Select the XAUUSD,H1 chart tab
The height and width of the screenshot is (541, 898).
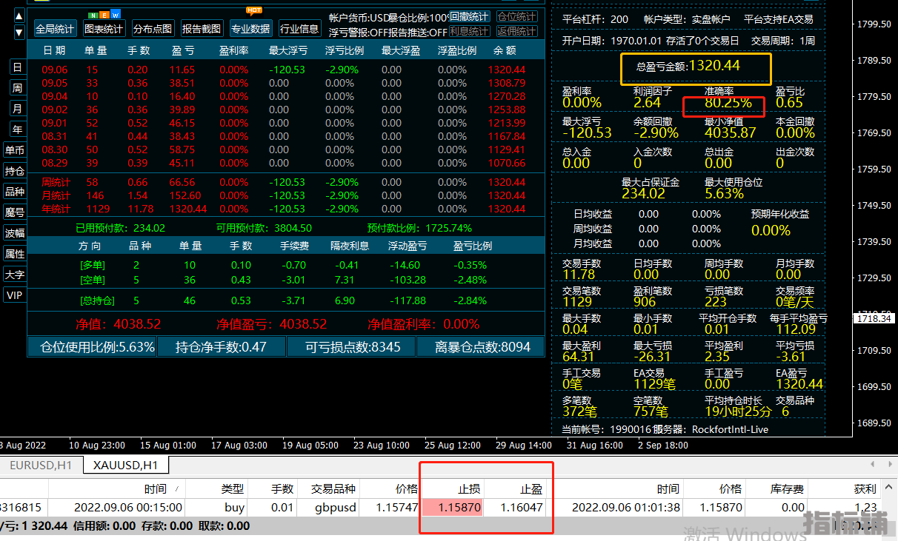pyautogui.click(x=124, y=465)
